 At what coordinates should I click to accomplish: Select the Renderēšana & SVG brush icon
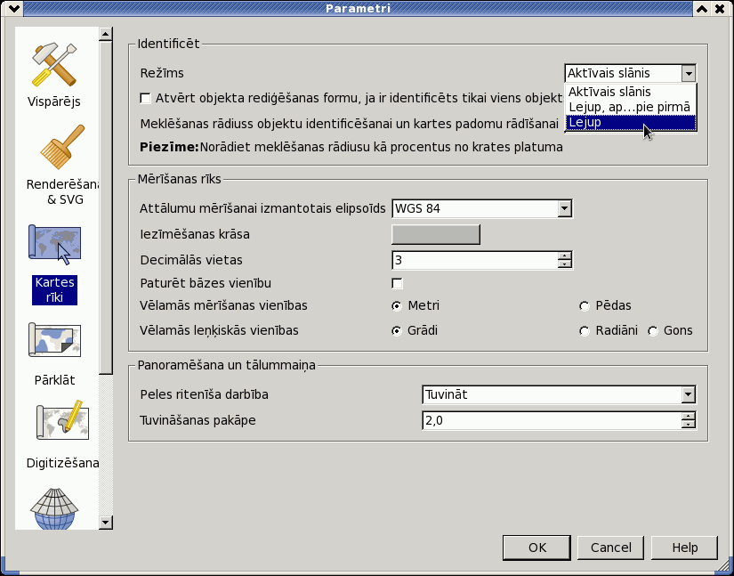click(63, 147)
